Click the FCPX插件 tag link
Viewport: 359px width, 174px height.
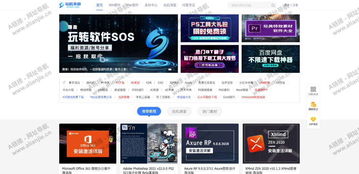(x=138, y=90)
